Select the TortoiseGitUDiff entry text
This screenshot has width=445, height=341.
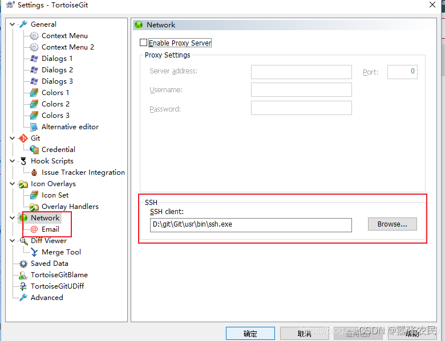[x=57, y=286]
